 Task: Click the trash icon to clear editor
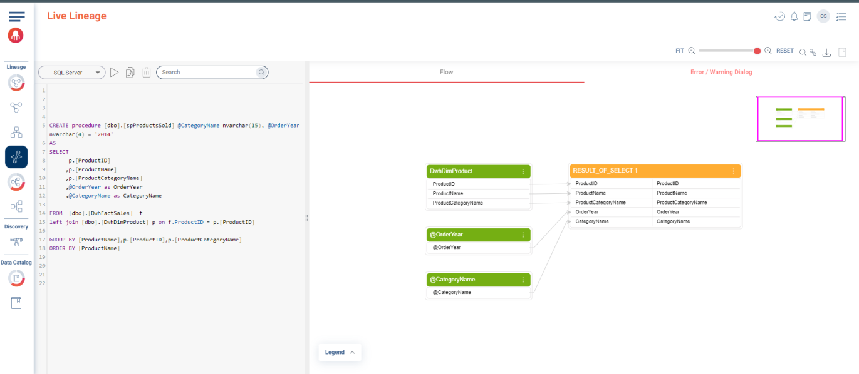[x=146, y=73]
